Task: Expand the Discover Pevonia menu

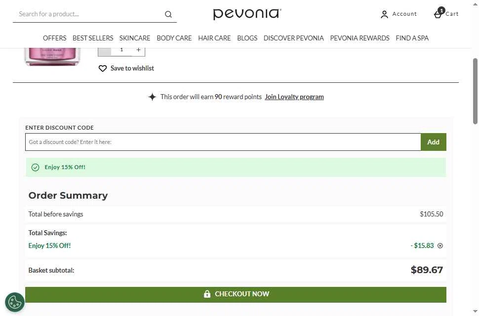Action: click(293, 38)
